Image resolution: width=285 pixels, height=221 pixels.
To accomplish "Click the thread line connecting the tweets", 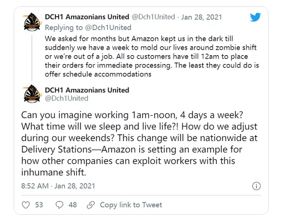I will (x=32, y=58).
